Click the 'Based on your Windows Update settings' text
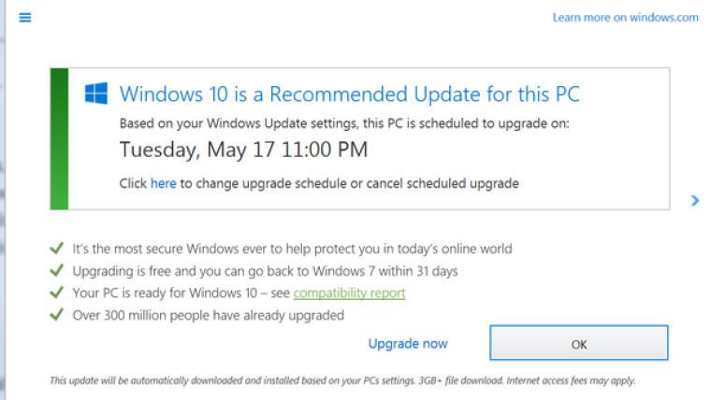Viewport: 711px width, 400px height. [x=343, y=122]
